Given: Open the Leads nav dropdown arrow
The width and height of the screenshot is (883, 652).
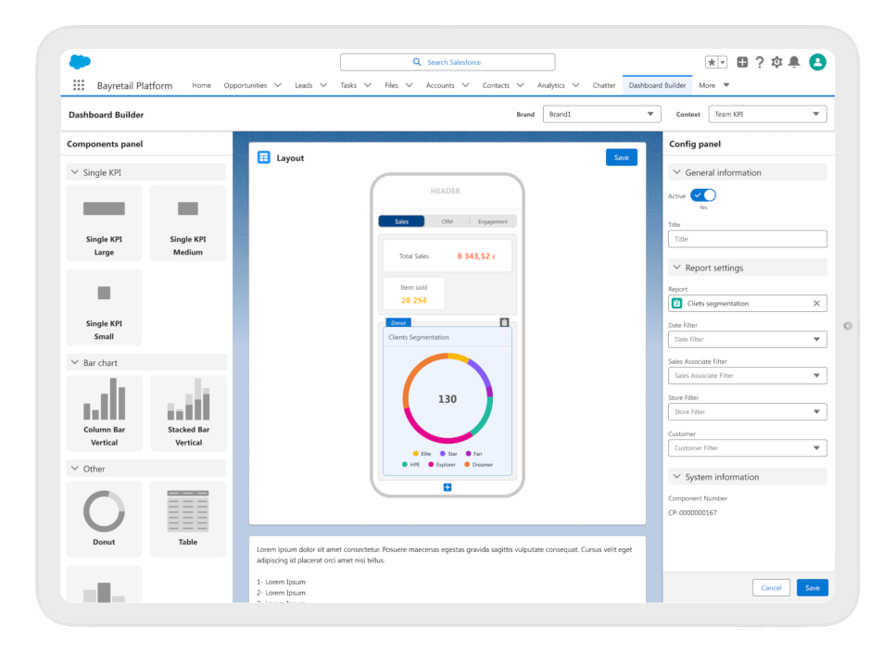Looking at the screenshot, I should pos(323,85).
